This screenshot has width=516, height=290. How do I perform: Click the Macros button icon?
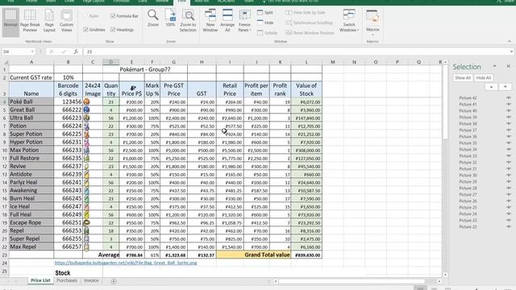tap(372, 16)
